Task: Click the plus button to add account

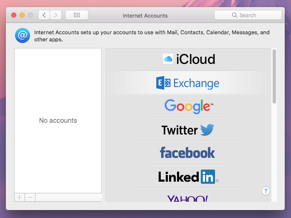Action: 20,198
